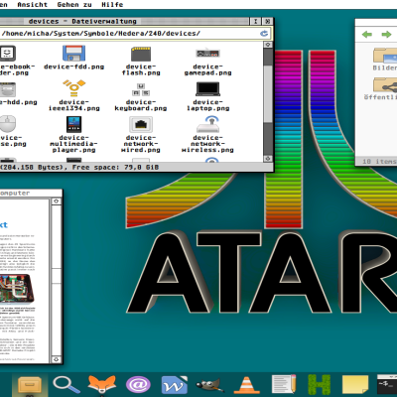Open the Bilder folder in right window
Image resolution: width=397 pixels, height=397 pixels.
click(x=385, y=55)
